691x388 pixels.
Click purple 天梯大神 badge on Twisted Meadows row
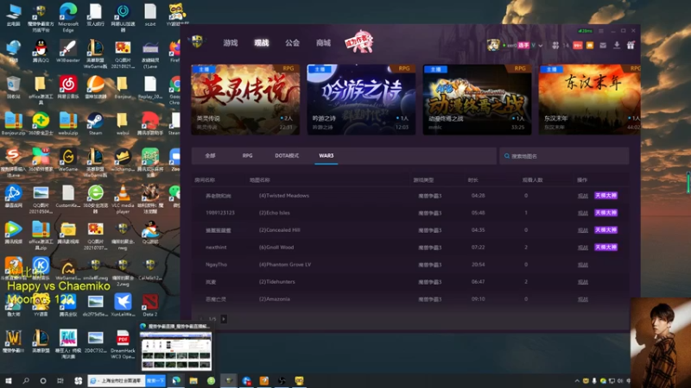[x=605, y=196]
